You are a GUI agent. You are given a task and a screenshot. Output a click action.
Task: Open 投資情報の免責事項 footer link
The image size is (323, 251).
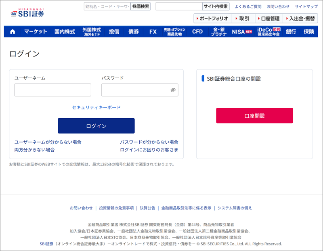(x=116, y=208)
